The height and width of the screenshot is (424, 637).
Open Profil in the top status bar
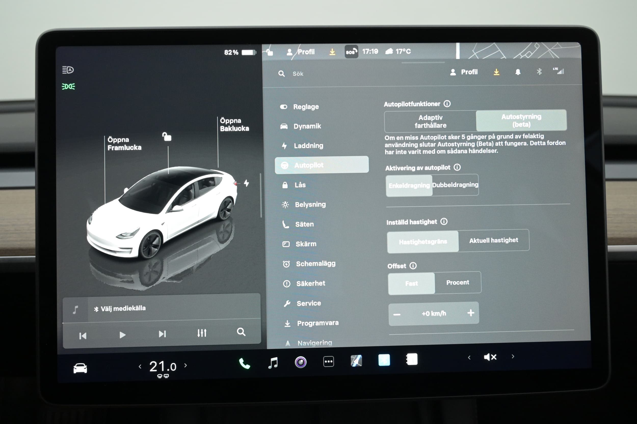tap(301, 52)
